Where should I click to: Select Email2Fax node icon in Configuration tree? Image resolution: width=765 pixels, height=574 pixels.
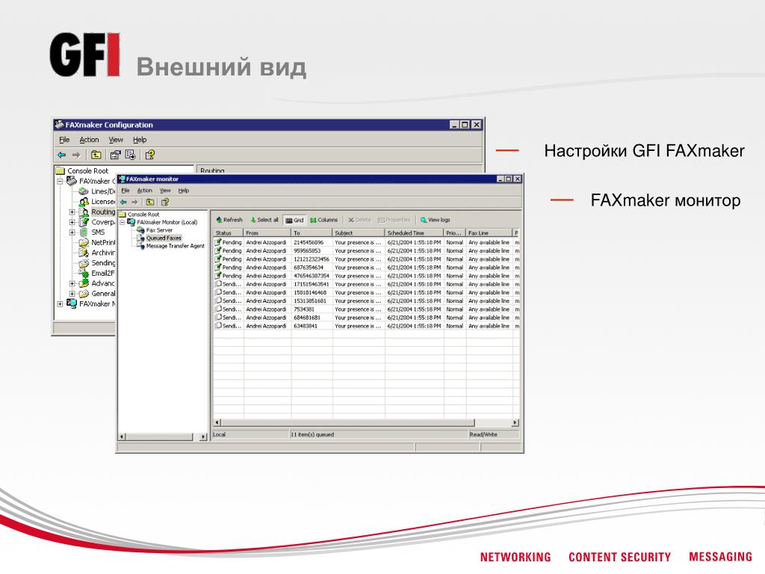84,274
